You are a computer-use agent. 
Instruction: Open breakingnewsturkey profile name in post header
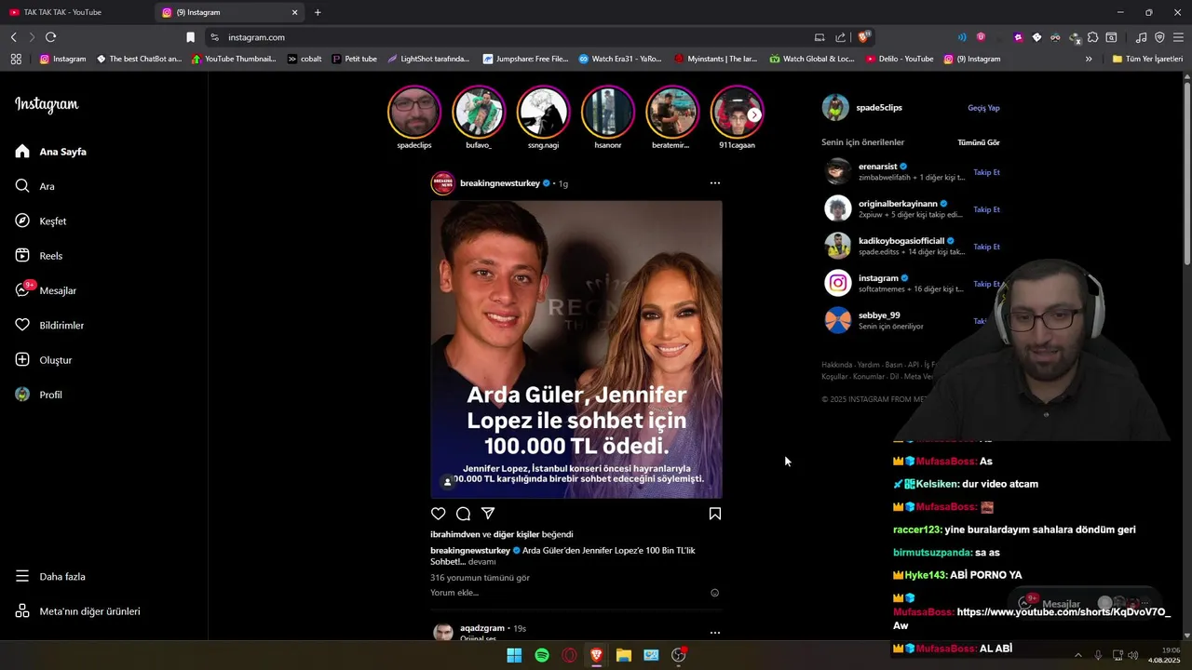click(500, 183)
